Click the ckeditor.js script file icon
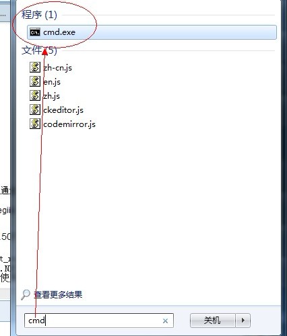The image size is (287, 336). click(35, 110)
